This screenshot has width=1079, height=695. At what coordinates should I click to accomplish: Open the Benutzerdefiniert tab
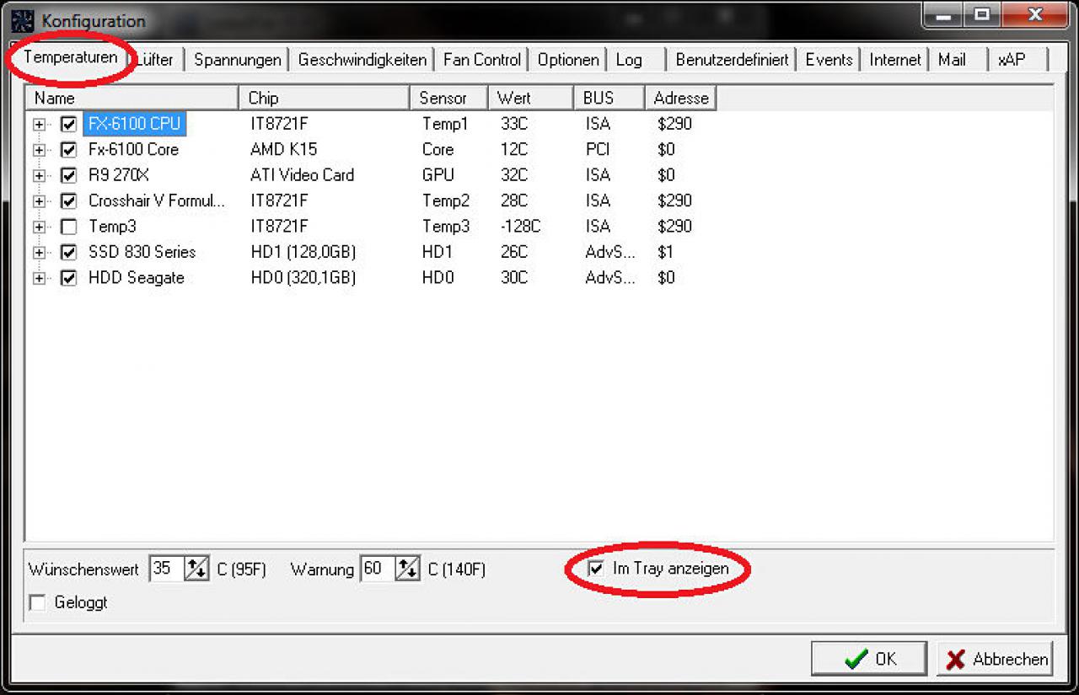pyautogui.click(x=732, y=60)
